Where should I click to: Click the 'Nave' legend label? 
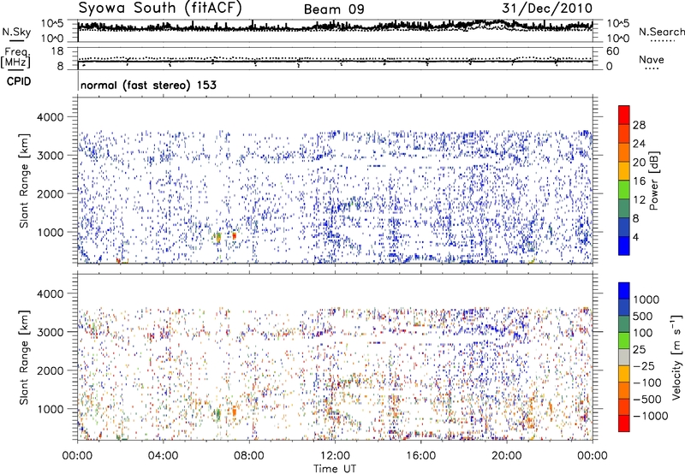click(x=652, y=60)
